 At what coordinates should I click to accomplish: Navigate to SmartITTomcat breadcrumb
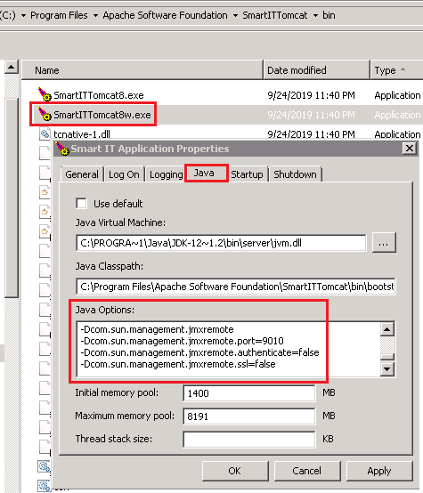(275, 15)
